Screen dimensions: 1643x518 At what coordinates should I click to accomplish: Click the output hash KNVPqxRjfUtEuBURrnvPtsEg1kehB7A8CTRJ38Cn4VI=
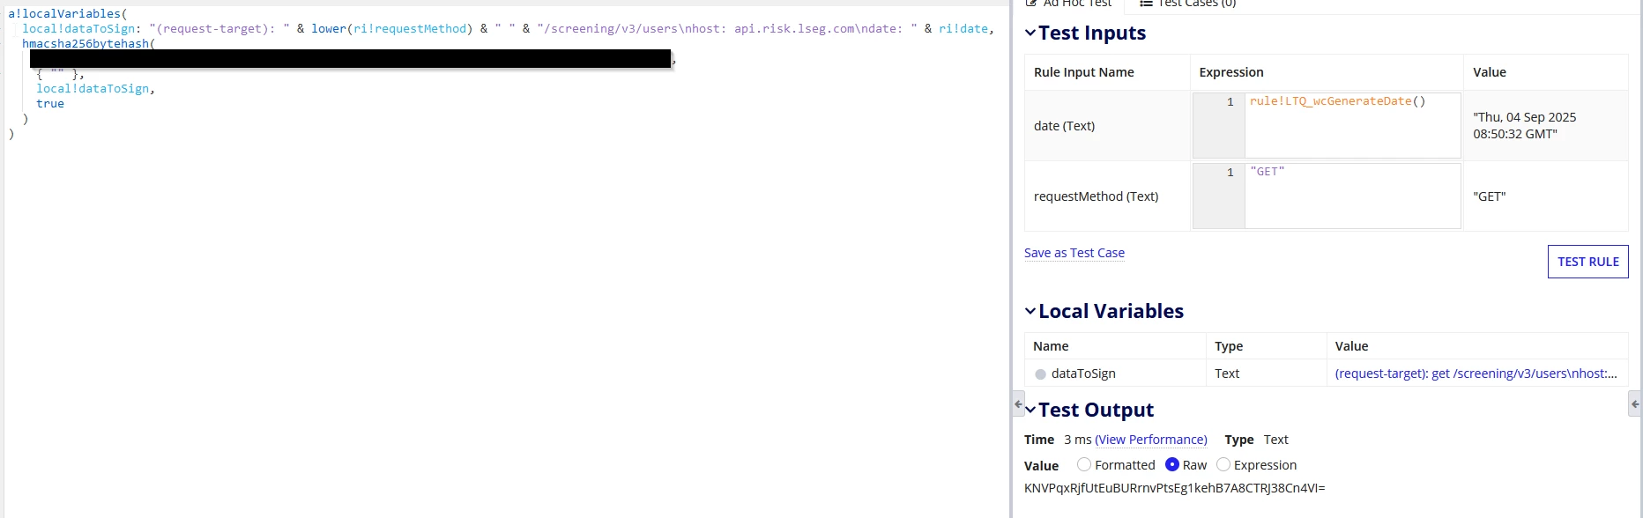[1175, 488]
